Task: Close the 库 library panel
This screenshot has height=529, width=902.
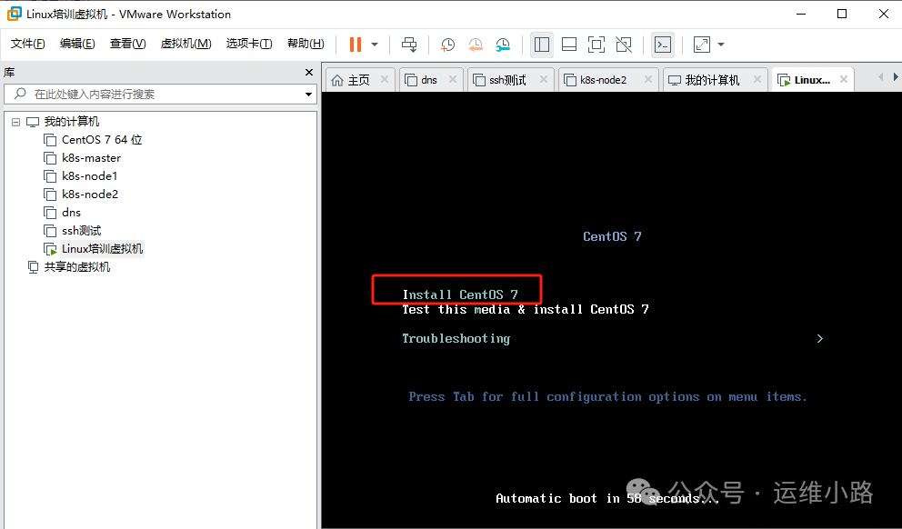Action: (309, 73)
